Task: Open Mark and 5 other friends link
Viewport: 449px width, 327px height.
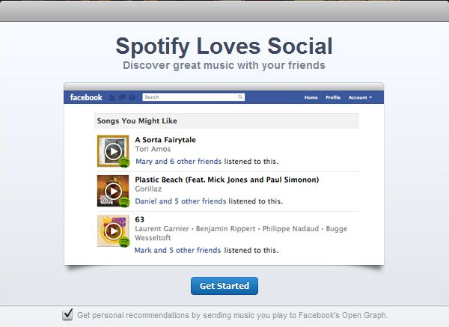Action: (x=177, y=250)
